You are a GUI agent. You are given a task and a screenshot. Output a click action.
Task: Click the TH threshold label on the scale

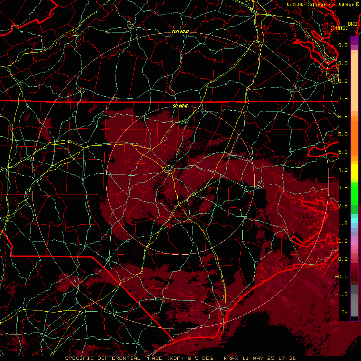pos(345,312)
